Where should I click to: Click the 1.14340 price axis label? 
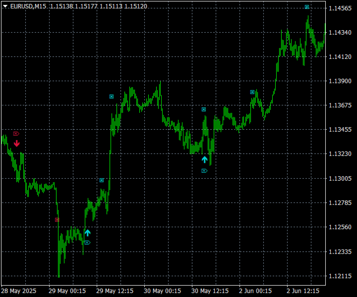(340, 33)
